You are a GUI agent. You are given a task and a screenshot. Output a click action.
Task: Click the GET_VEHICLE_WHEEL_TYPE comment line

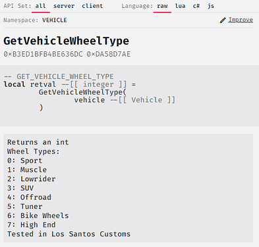[x=59, y=76]
